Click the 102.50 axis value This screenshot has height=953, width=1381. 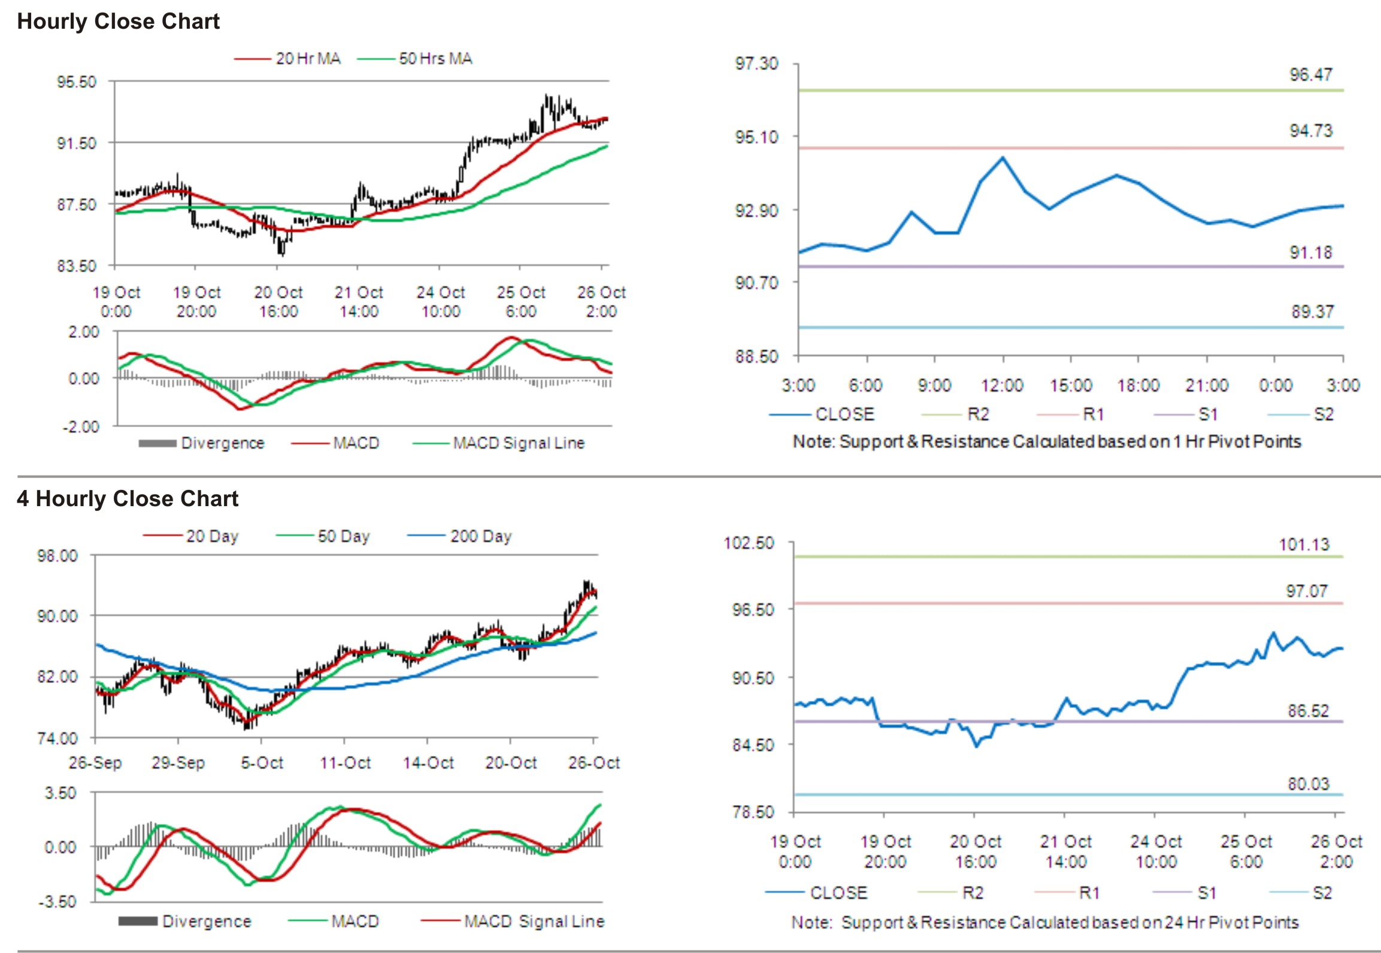(x=749, y=543)
